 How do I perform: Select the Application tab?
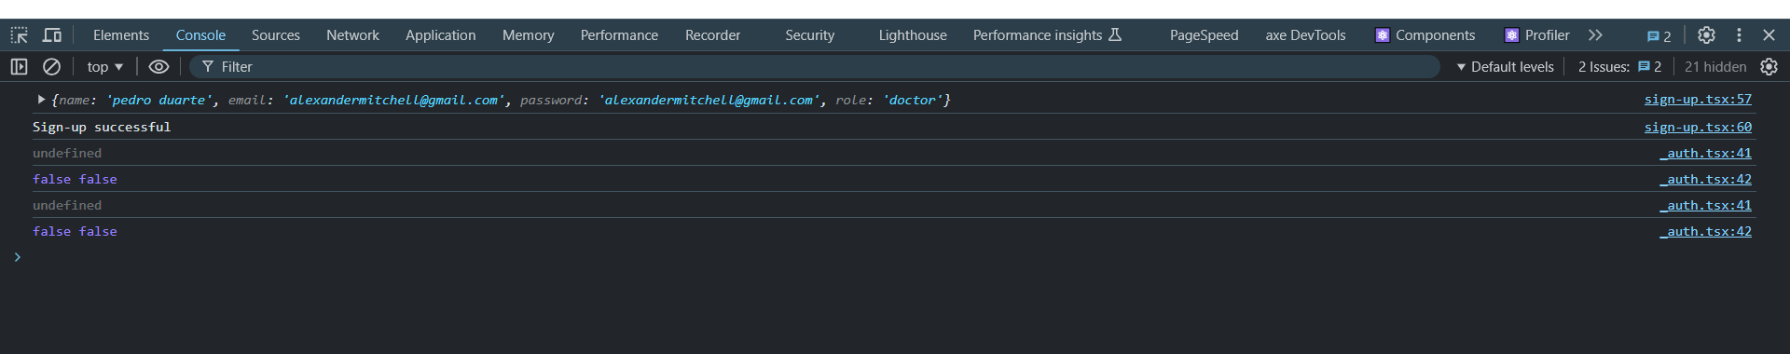click(440, 35)
